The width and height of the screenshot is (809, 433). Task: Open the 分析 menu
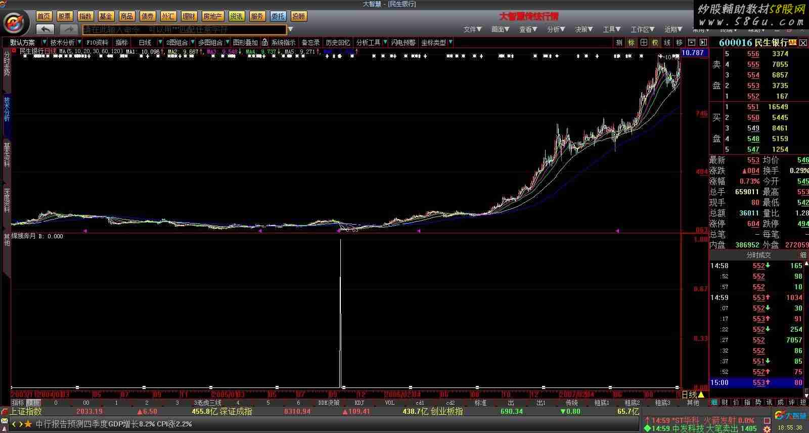556,30
